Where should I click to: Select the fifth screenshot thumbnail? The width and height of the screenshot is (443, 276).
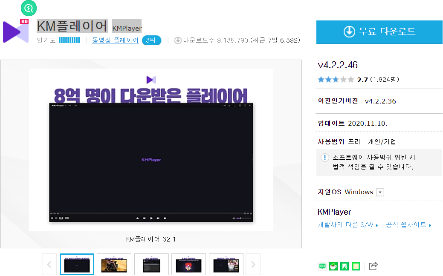click(x=226, y=264)
